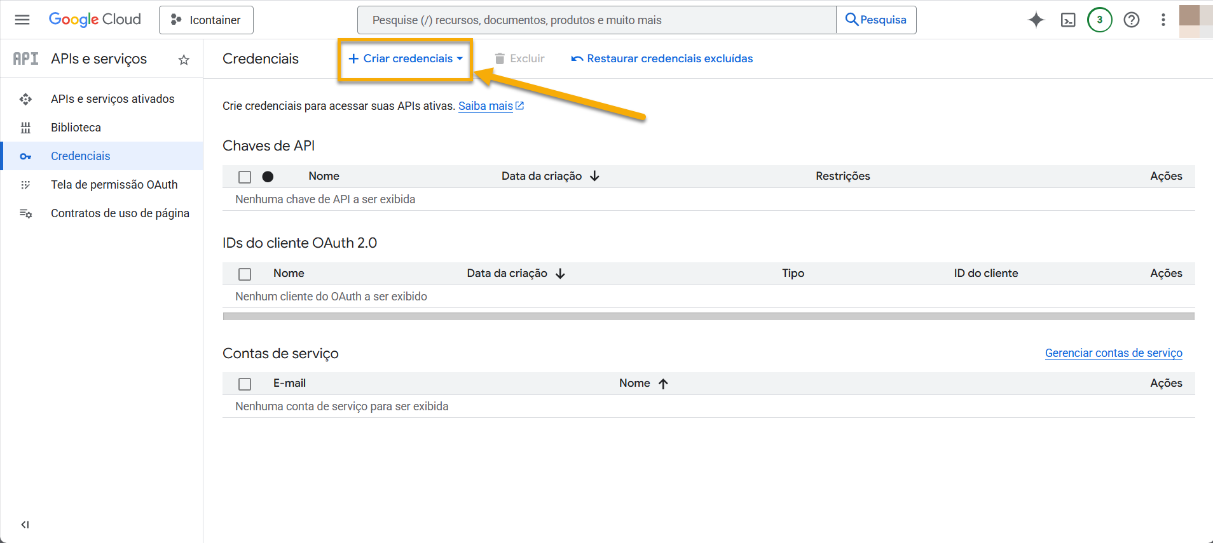The height and width of the screenshot is (543, 1213).
Task: Sort OAuth clients by Data da criação arrow
Action: [560, 273]
